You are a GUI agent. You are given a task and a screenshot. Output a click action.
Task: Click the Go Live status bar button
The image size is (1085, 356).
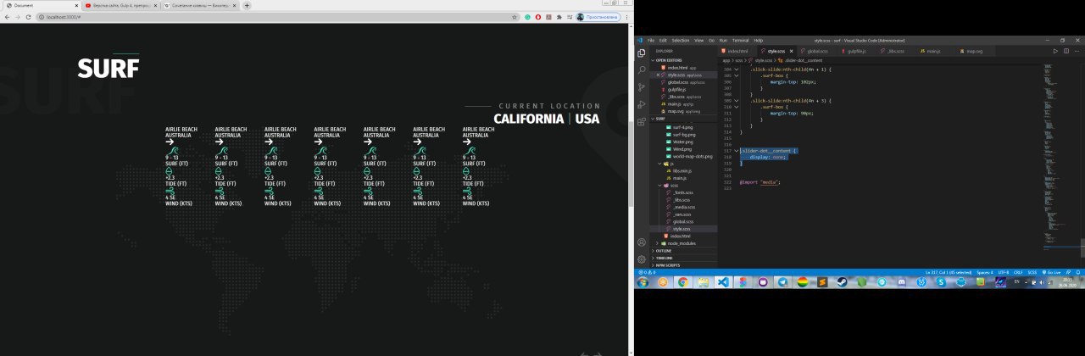[1052, 272]
